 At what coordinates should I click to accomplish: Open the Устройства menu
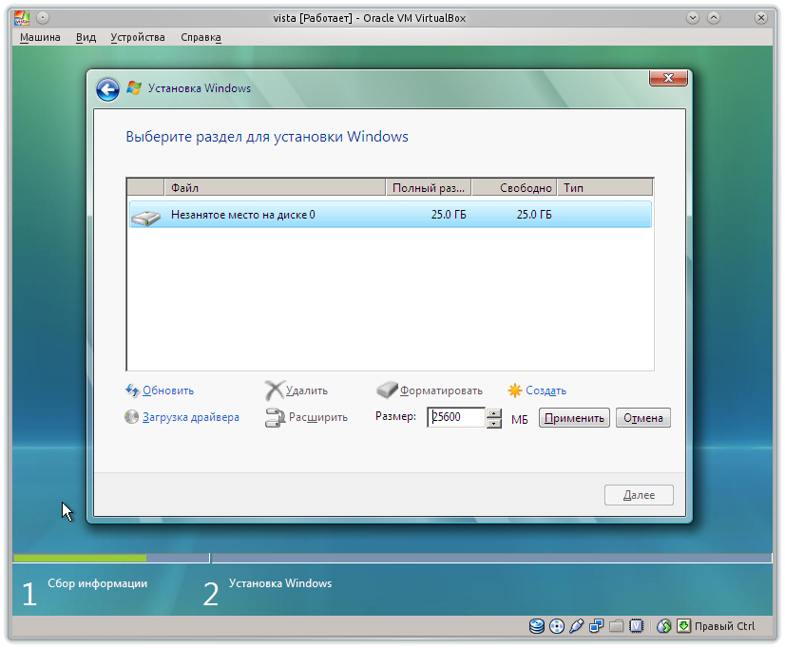pyautogui.click(x=139, y=37)
